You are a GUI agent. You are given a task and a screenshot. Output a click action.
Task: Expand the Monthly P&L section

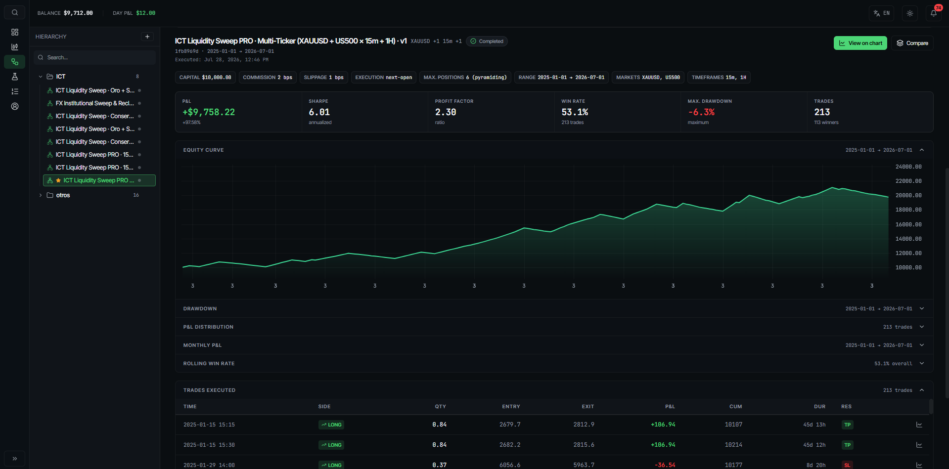922,345
